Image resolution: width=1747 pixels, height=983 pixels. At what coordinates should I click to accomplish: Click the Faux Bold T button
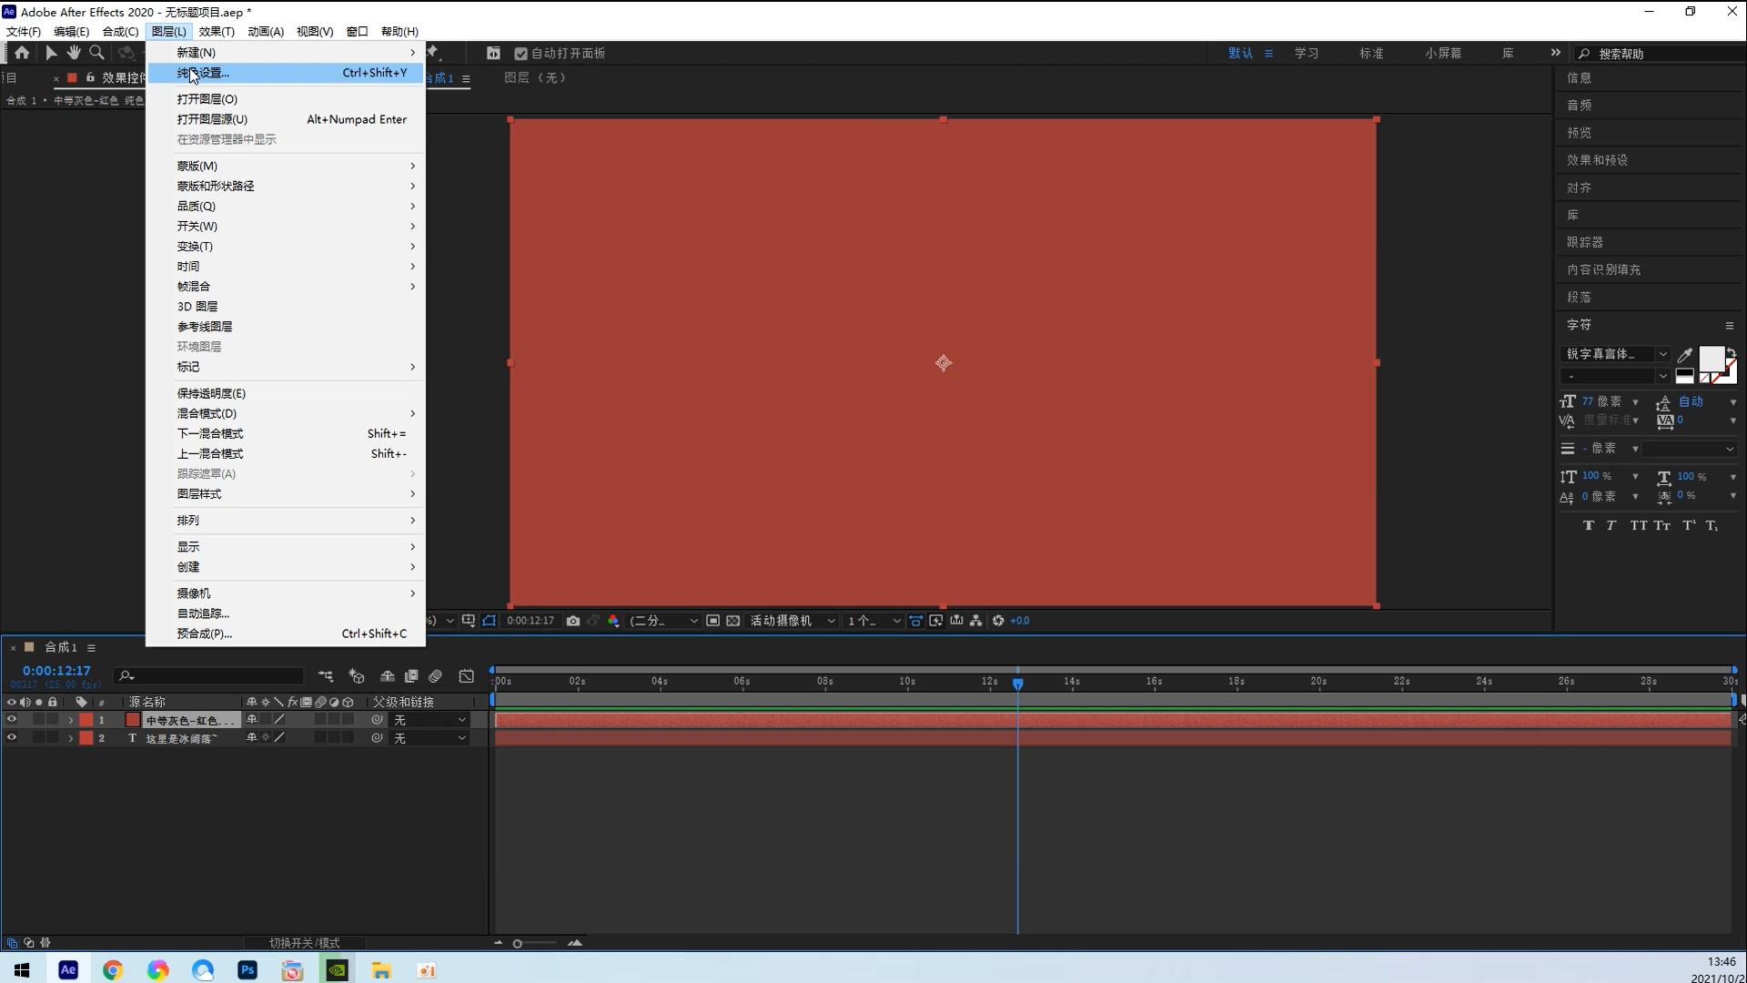(x=1589, y=525)
